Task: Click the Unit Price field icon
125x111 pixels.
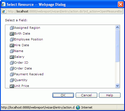Action: point(12,86)
